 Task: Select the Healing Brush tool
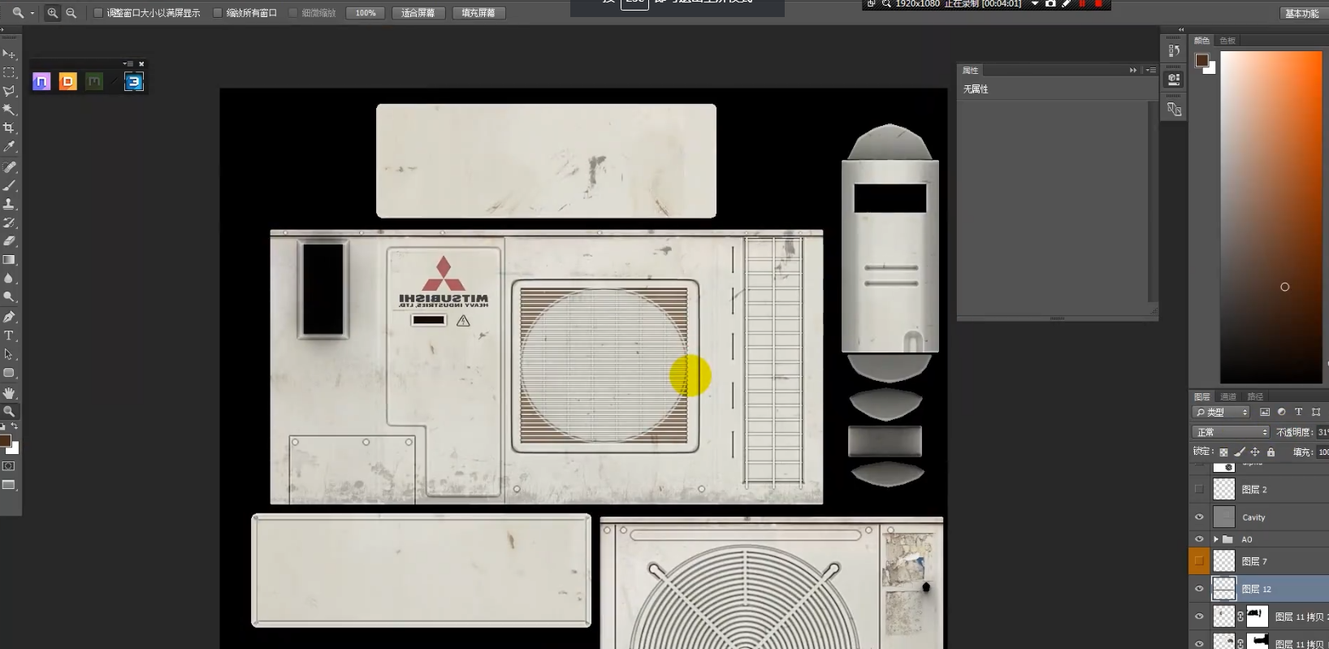9,167
